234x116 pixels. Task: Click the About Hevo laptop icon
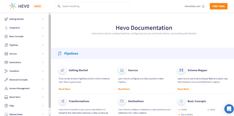(6, 97)
